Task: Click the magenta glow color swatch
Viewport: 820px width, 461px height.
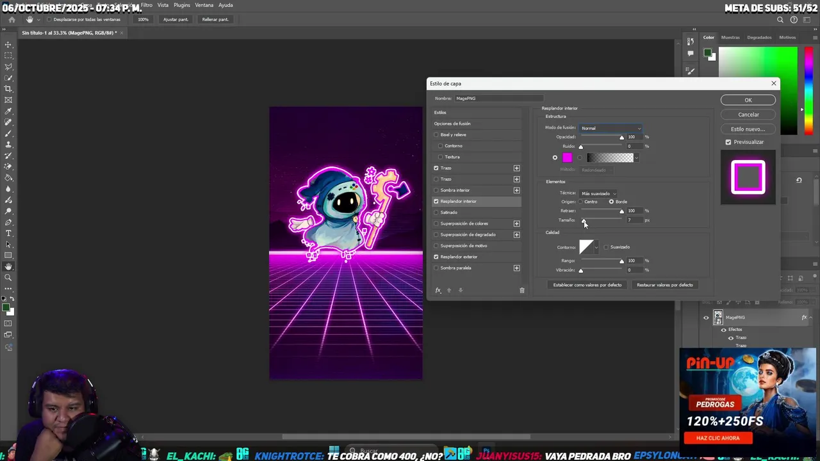Action: click(x=567, y=158)
